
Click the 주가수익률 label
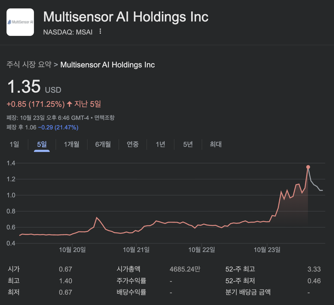coord(131,281)
